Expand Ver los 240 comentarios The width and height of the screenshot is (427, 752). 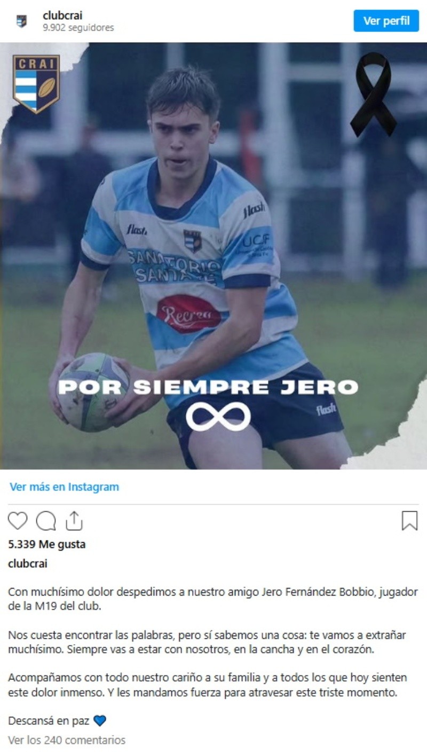coord(67,740)
